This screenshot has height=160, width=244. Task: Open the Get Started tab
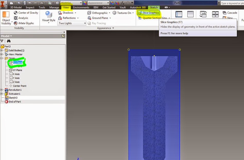click(x=109, y=7)
